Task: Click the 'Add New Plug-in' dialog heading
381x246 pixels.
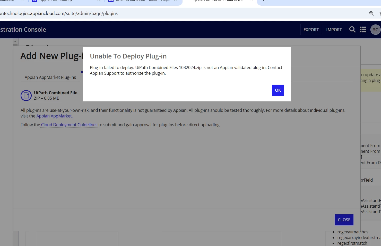Action: click(x=52, y=56)
